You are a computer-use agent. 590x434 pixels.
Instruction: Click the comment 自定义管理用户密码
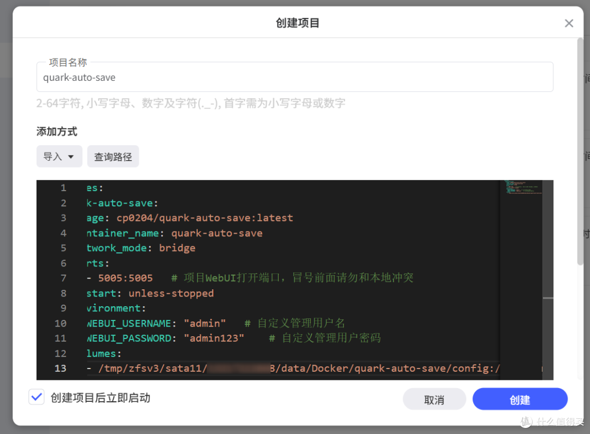[x=331, y=338]
